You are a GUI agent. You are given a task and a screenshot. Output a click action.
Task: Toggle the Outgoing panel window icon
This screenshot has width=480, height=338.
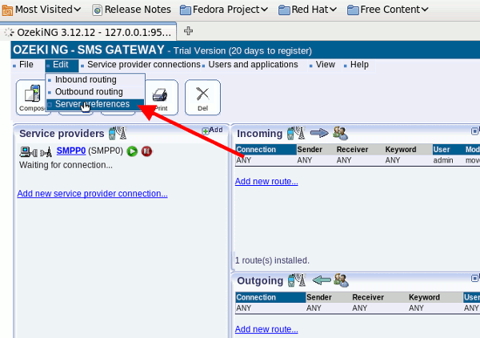pyautogui.click(x=474, y=278)
